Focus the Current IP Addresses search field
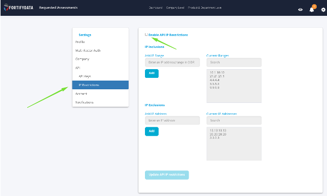The height and width of the screenshot is (196, 327). pyautogui.click(x=234, y=120)
